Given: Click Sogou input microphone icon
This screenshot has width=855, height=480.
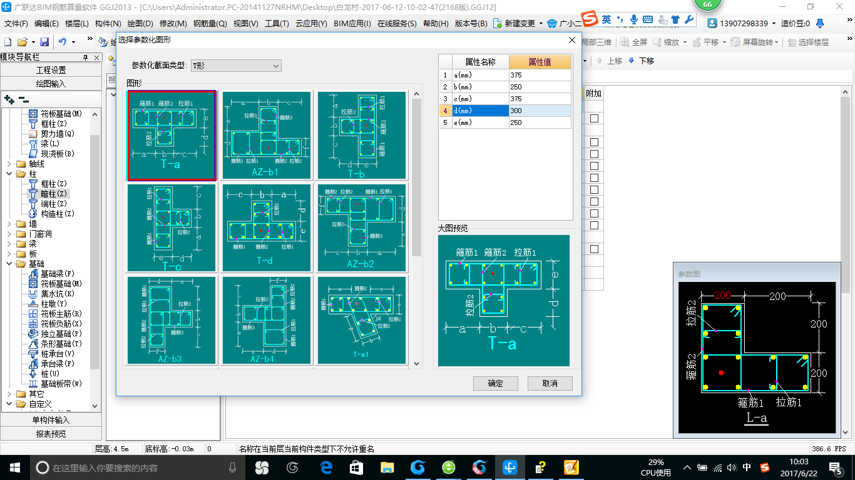Looking at the screenshot, I should pos(633,19).
